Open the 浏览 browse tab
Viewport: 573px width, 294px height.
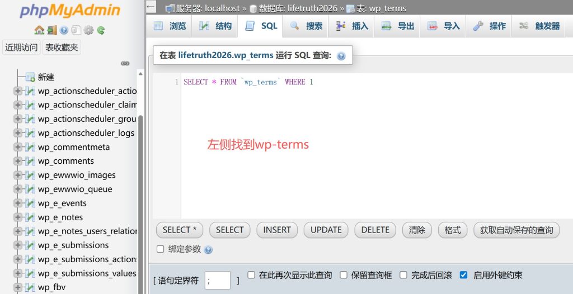(x=169, y=26)
